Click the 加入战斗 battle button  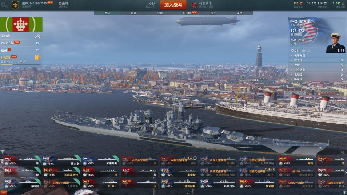coord(173,5)
